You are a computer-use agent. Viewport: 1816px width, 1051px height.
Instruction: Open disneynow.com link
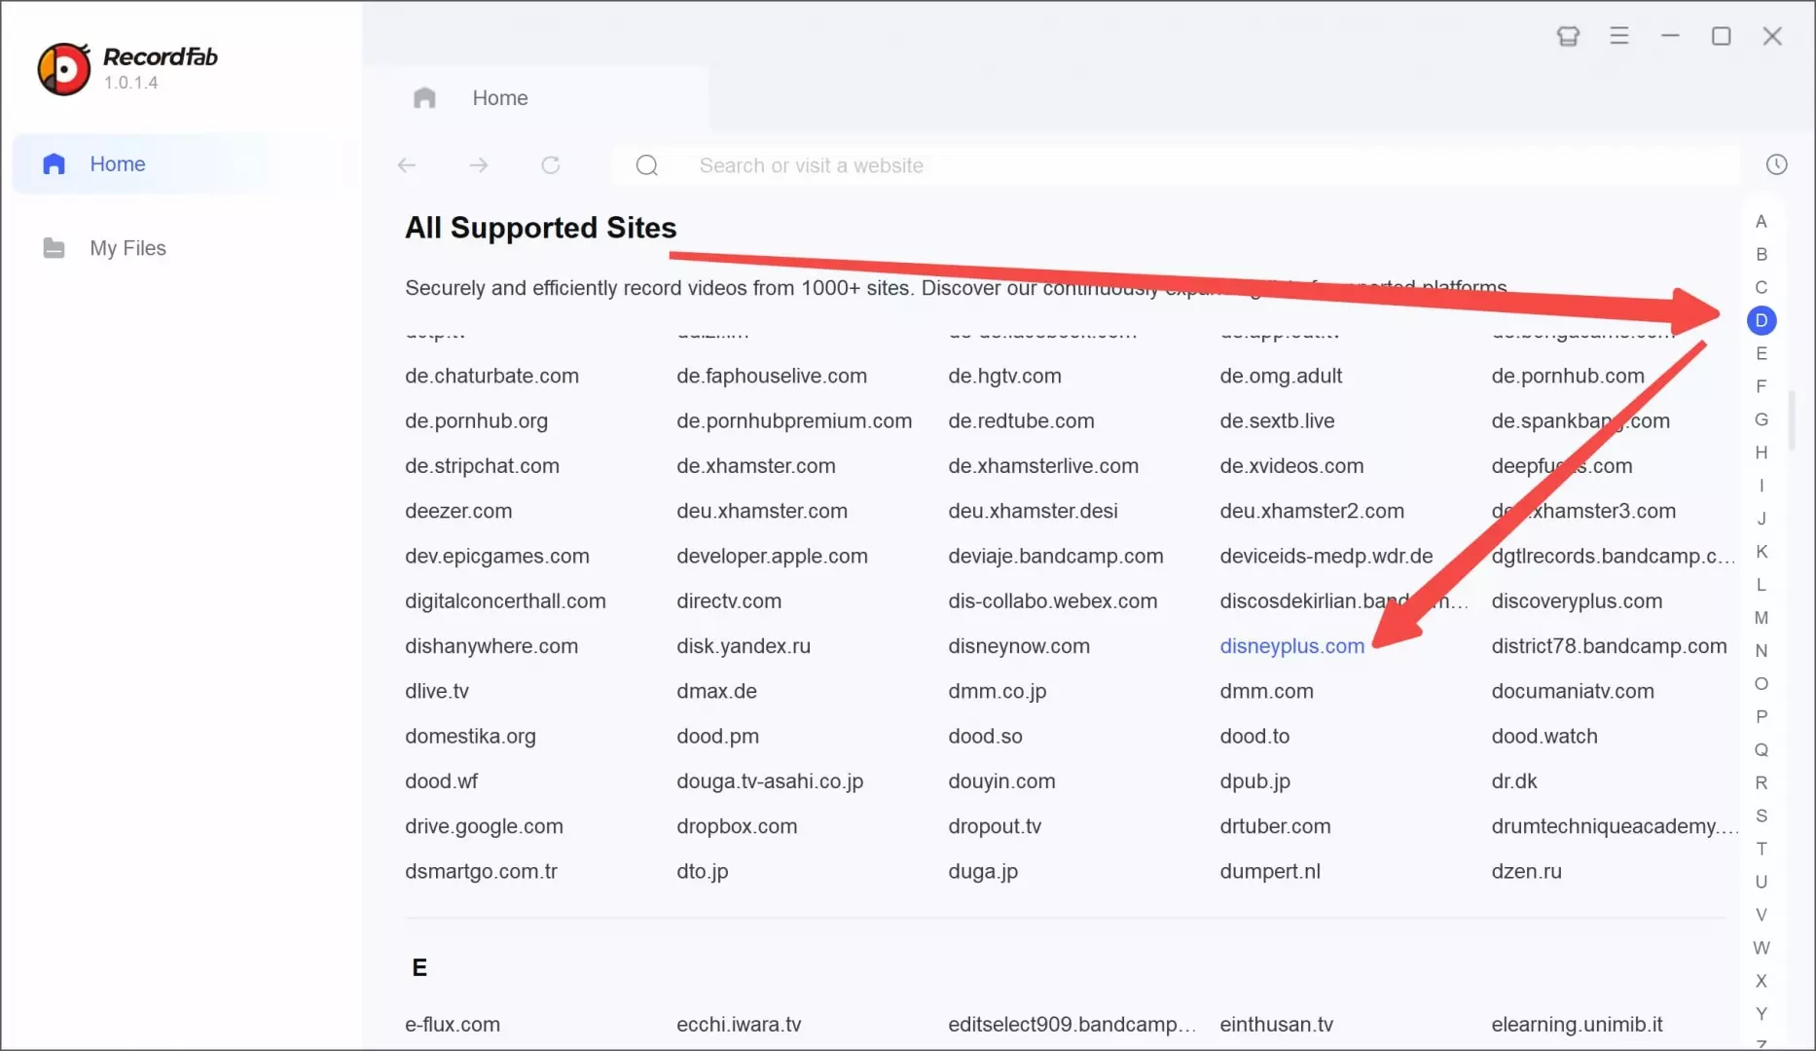pos(1018,646)
